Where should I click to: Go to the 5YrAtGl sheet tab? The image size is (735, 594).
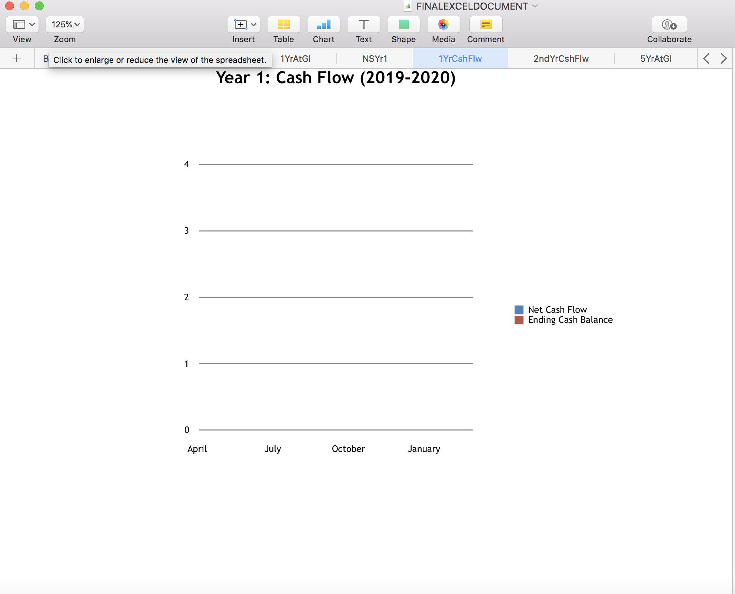tap(656, 58)
